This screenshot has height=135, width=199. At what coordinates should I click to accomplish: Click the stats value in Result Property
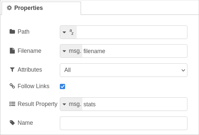(90, 104)
